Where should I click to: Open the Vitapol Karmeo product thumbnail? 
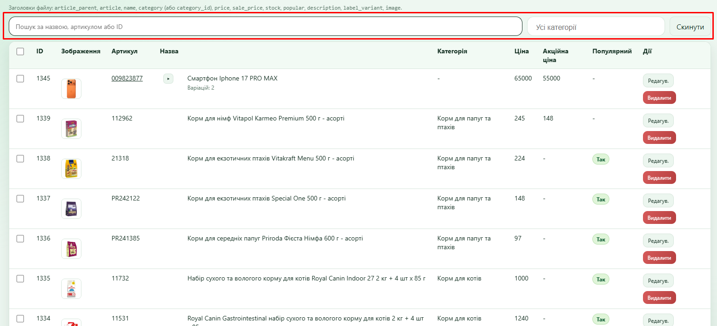71,129
